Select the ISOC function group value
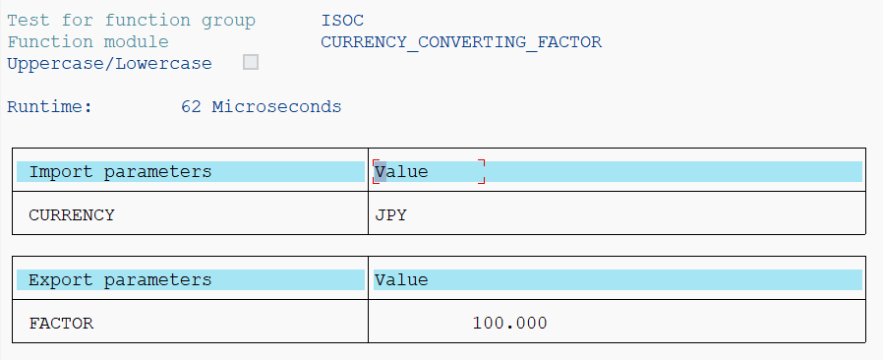 (342, 21)
